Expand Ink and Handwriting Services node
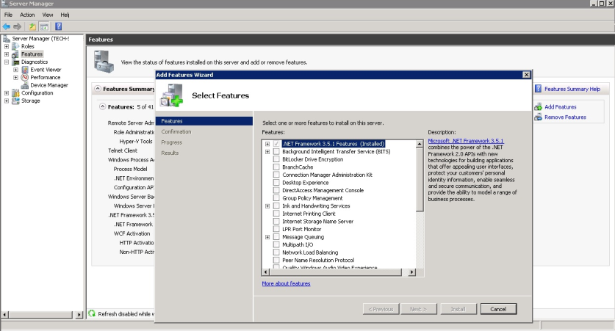The width and height of the screenshot is (615, 331). point(267,205)
